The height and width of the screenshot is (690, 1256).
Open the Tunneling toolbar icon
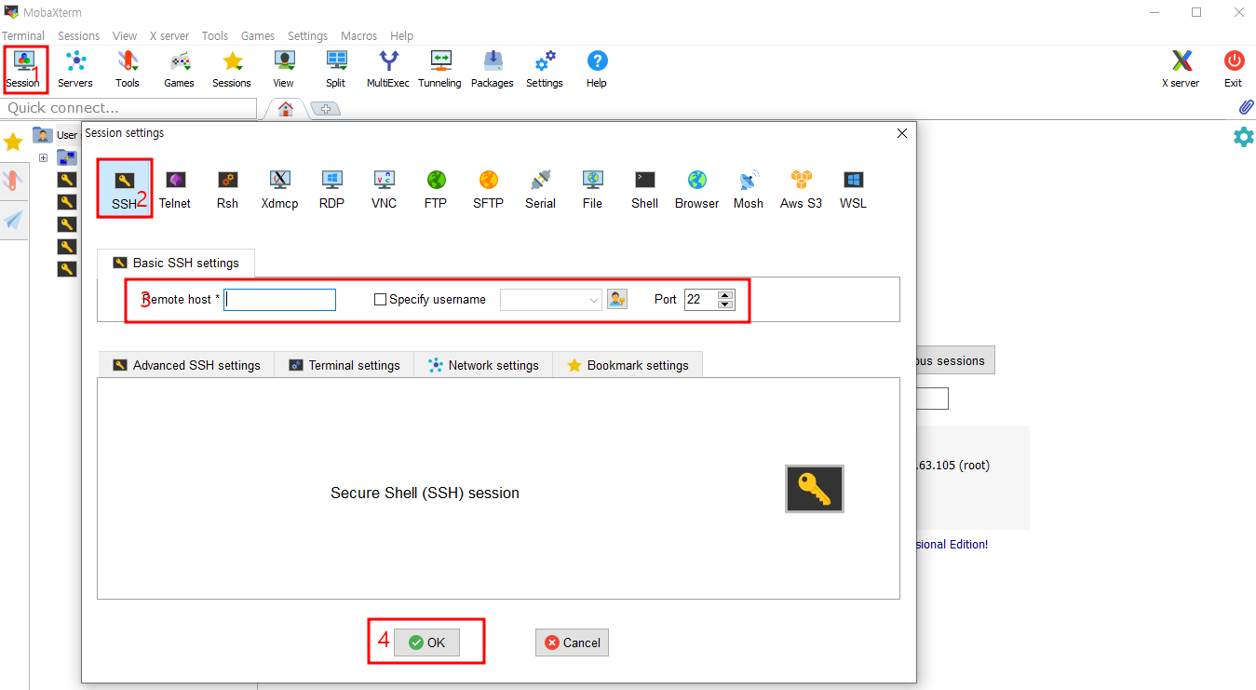(x=440, y=70)
